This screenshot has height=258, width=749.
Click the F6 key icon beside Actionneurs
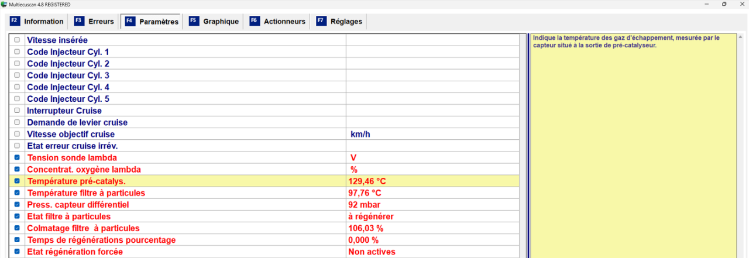point(254,21)
